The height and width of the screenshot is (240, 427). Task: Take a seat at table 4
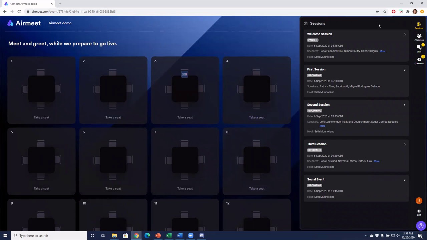click(257, 117)
